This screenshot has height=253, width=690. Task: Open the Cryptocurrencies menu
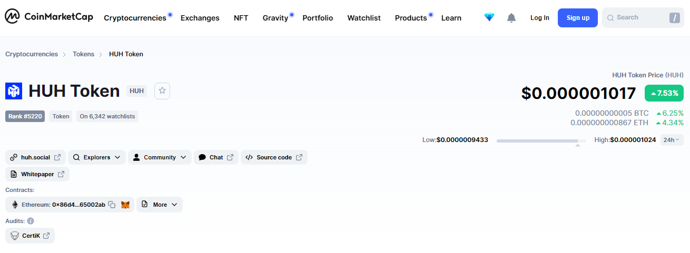click(135, 18)
